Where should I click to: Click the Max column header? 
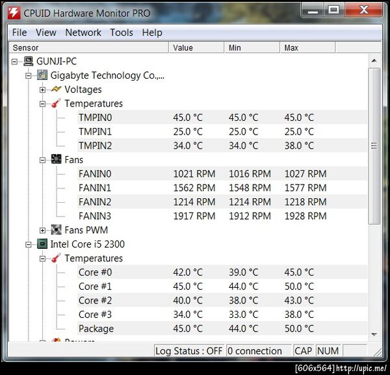[x=307, y=47]
